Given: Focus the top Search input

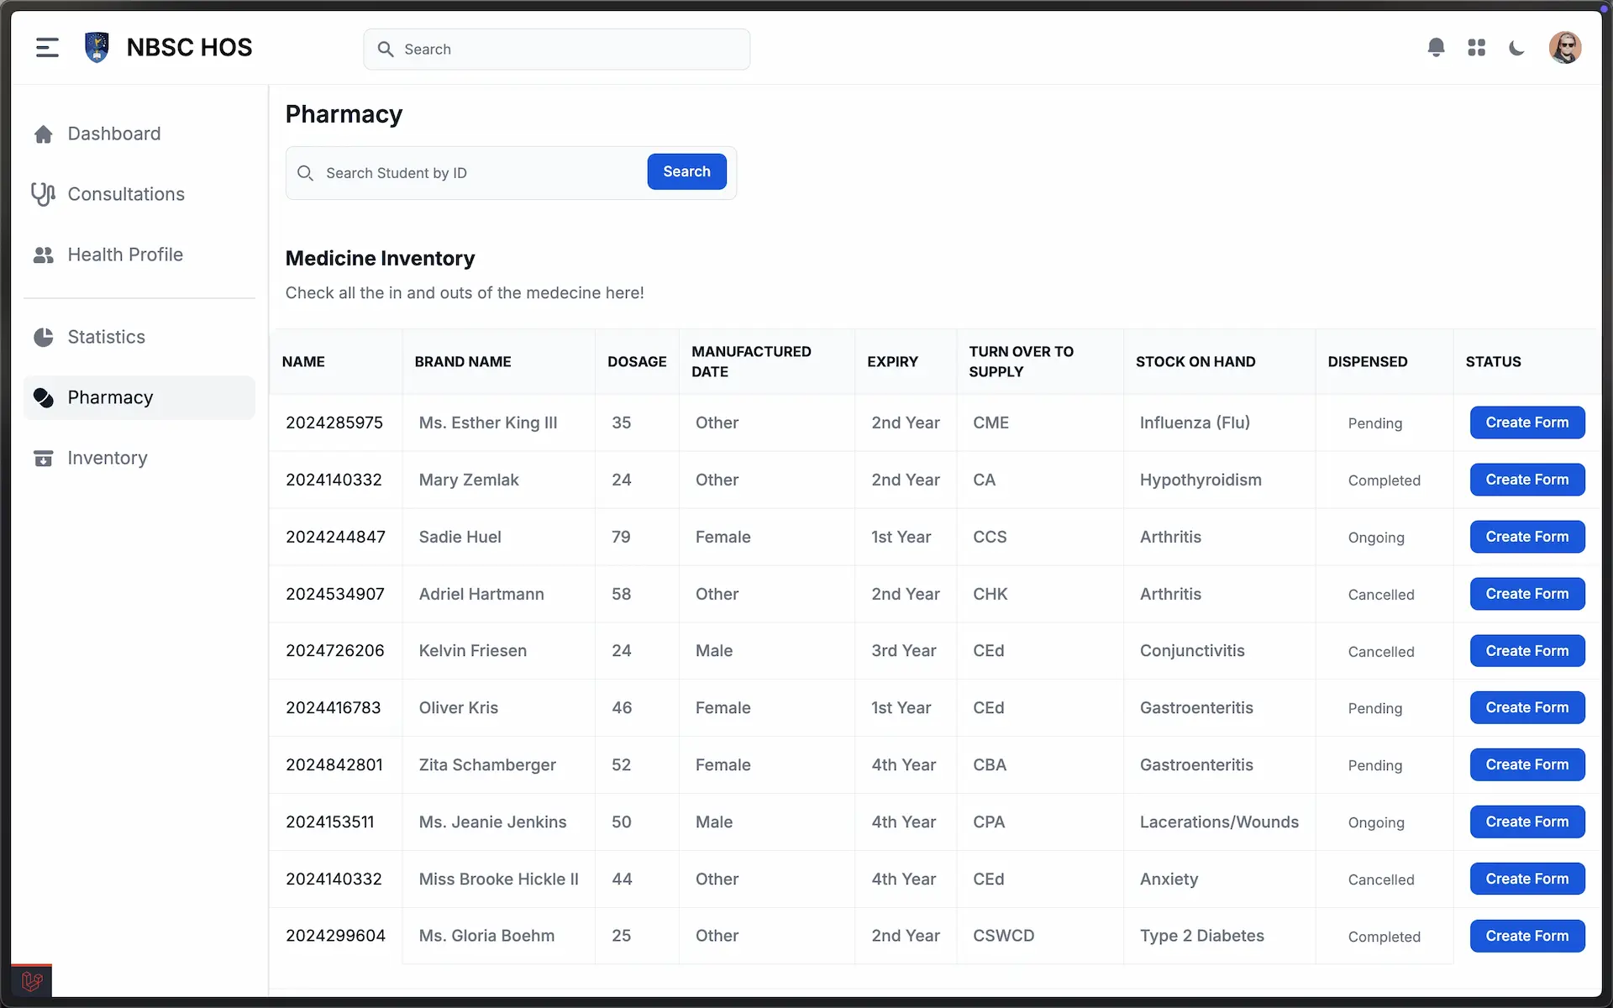Looking at the screenshot, I should point(557,50).
